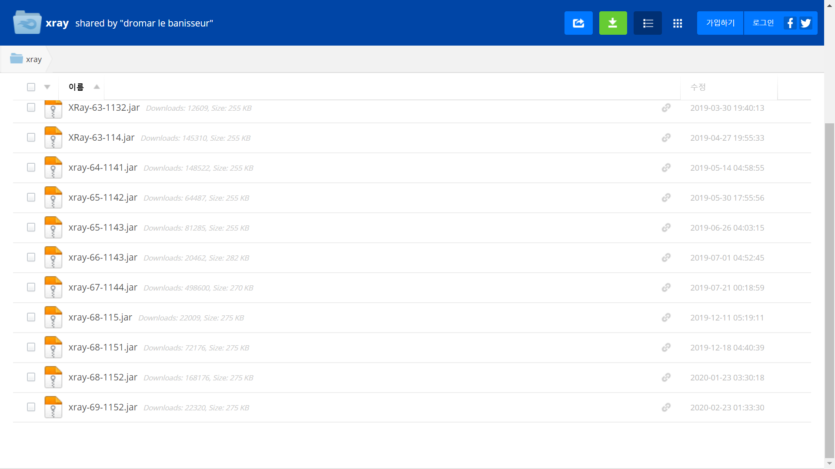Image resolution: width=835 pixels, height=469 pixels.
Task: Open the xray-66-1143.jar file link
Action: [103, 258]
